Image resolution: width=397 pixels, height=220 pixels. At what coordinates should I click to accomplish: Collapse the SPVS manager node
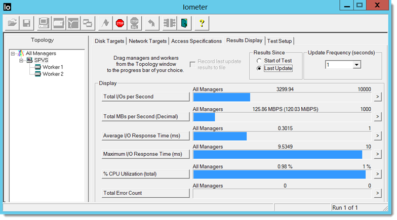coord(21,61)
